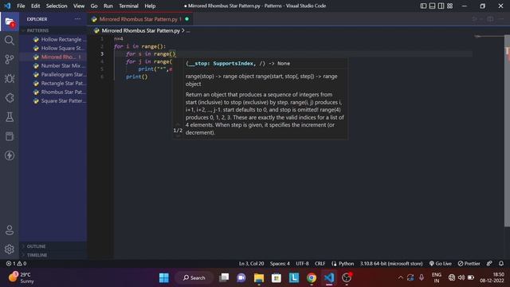Click Spaces: 4 indentation setting
The height and width of the screenshot is (287, 510).
(x=280, y=264)
